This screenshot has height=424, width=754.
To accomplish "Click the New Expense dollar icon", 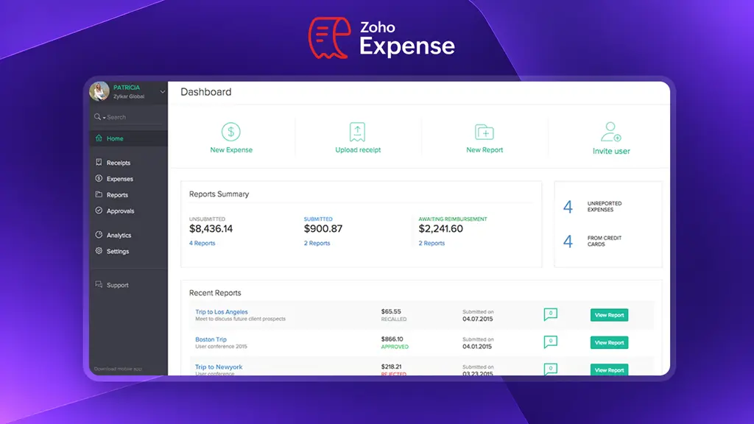I will pos(230,132).
